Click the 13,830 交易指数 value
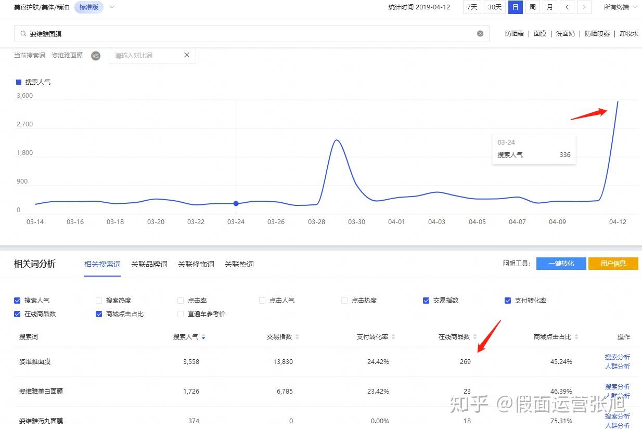Viewport: 642px width, 430px height. pyautogui.click(x=283, y=362)
